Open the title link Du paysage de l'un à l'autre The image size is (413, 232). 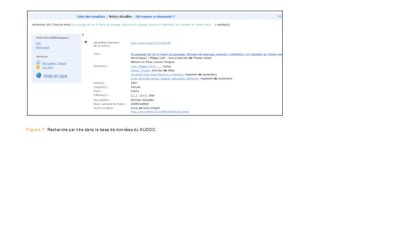(x=206, y=54)
